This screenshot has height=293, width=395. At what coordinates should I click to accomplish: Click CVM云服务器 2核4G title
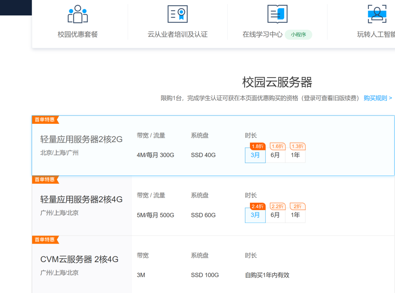point(79,259)
